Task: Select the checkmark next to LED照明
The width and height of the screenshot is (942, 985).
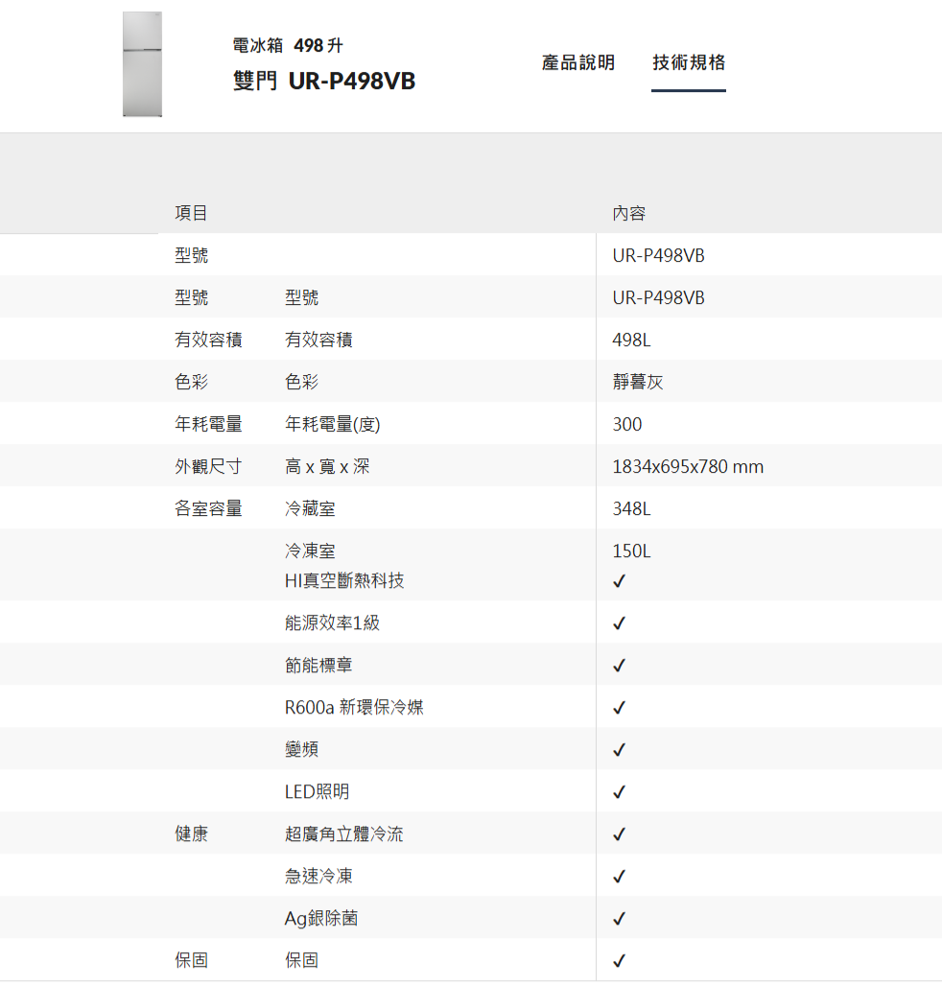Action: (x=620, y=792)
